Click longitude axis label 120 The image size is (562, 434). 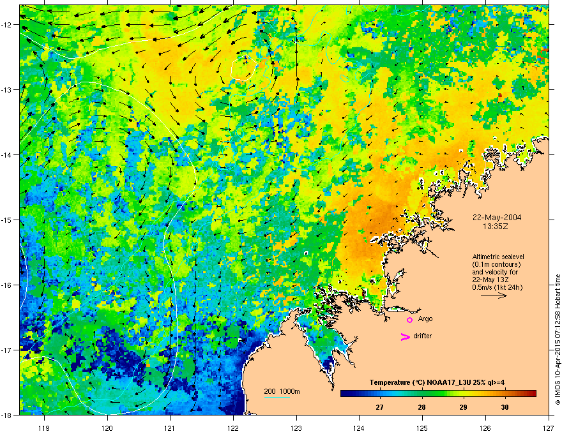point(107,428)
